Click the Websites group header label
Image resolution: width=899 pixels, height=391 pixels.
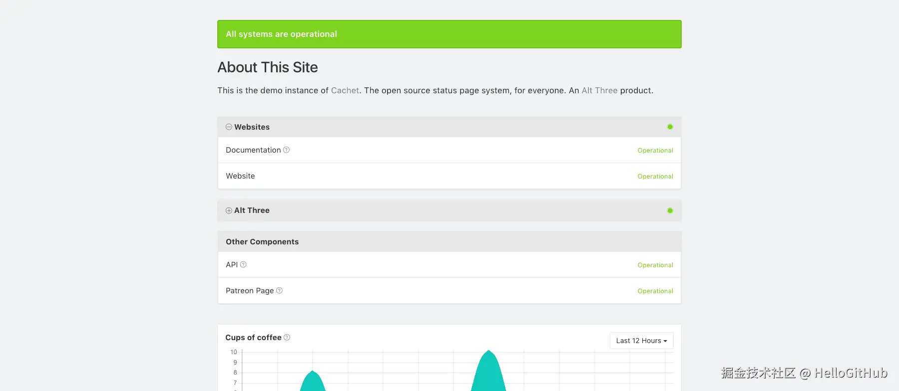click(x=252, y=127)
